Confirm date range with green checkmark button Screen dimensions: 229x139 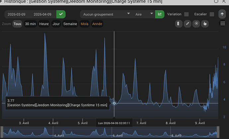61,14
